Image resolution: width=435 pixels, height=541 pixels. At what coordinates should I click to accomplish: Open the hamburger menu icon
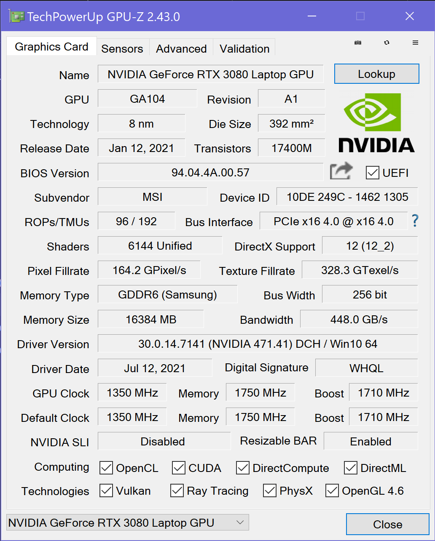coord(416,43)
